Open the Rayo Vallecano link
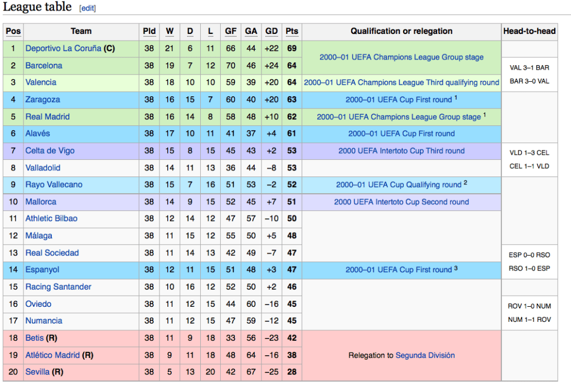 [x=54, y=185]
